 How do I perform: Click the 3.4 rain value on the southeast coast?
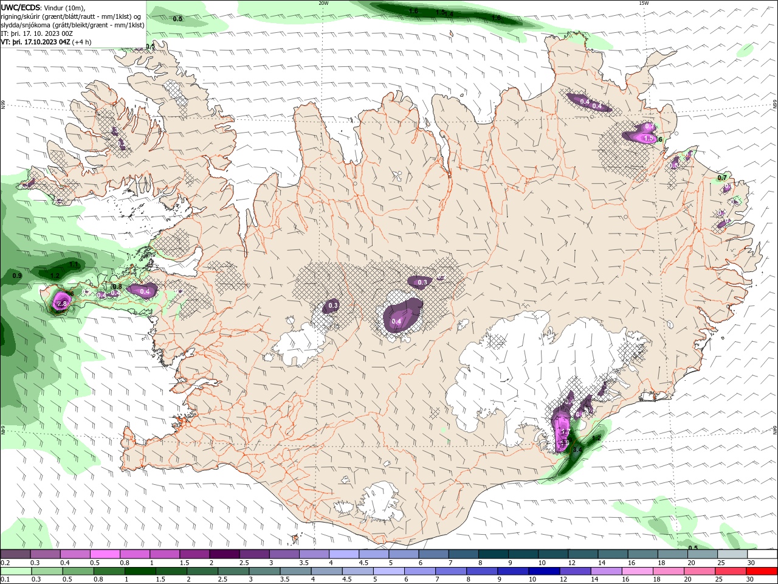(577, 450)
